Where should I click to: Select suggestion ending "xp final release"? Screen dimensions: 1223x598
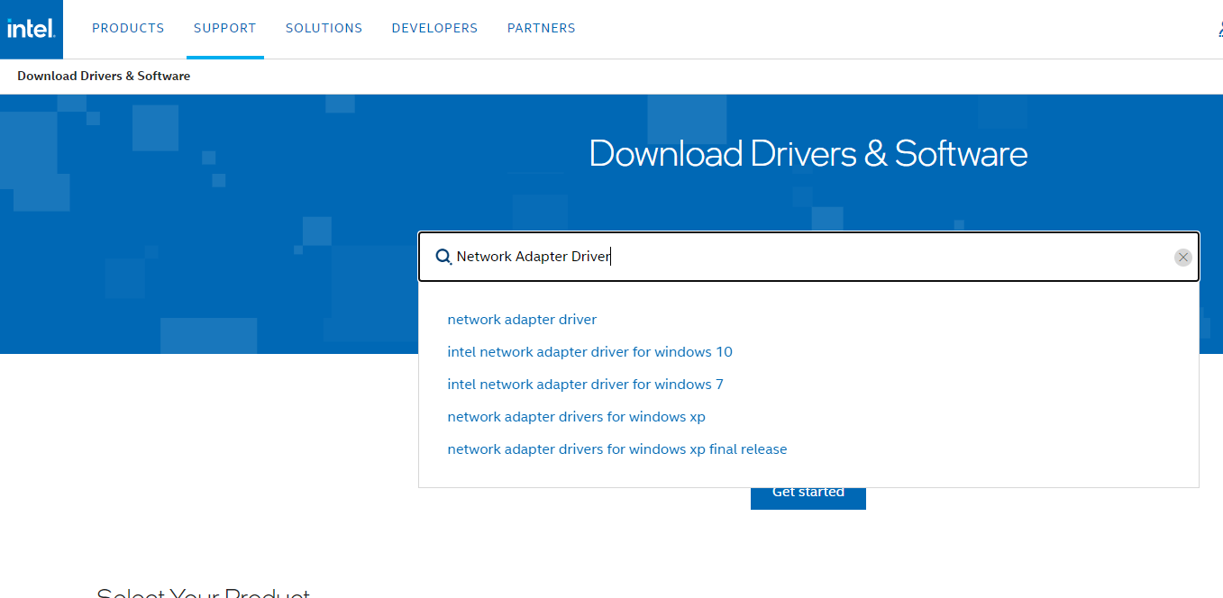pyautogui.click(x=616, y=449)
